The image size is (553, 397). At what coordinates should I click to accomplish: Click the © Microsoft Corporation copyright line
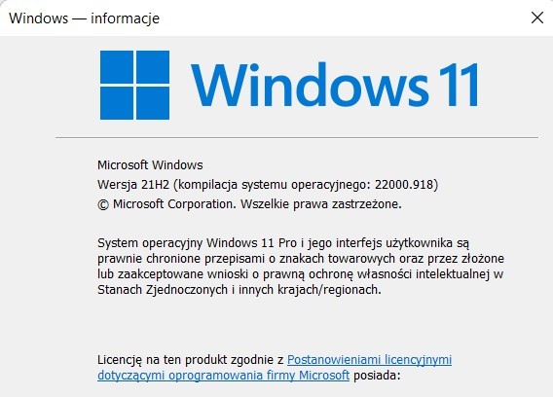tap(249, 204)
